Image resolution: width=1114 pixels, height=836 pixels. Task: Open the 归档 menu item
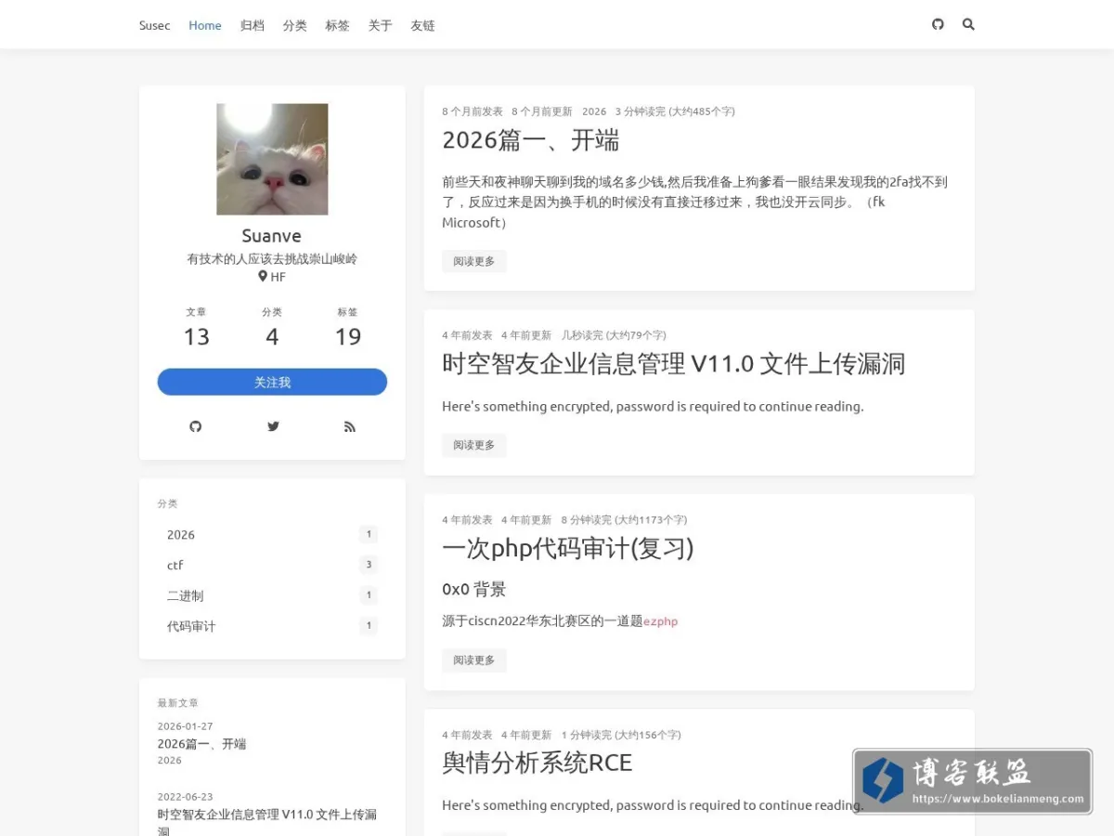click(x=253, y=25)
